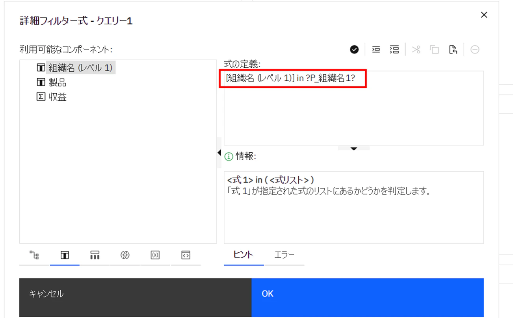
Task: Click the column icon beside 製品
Action: [41, 82]
